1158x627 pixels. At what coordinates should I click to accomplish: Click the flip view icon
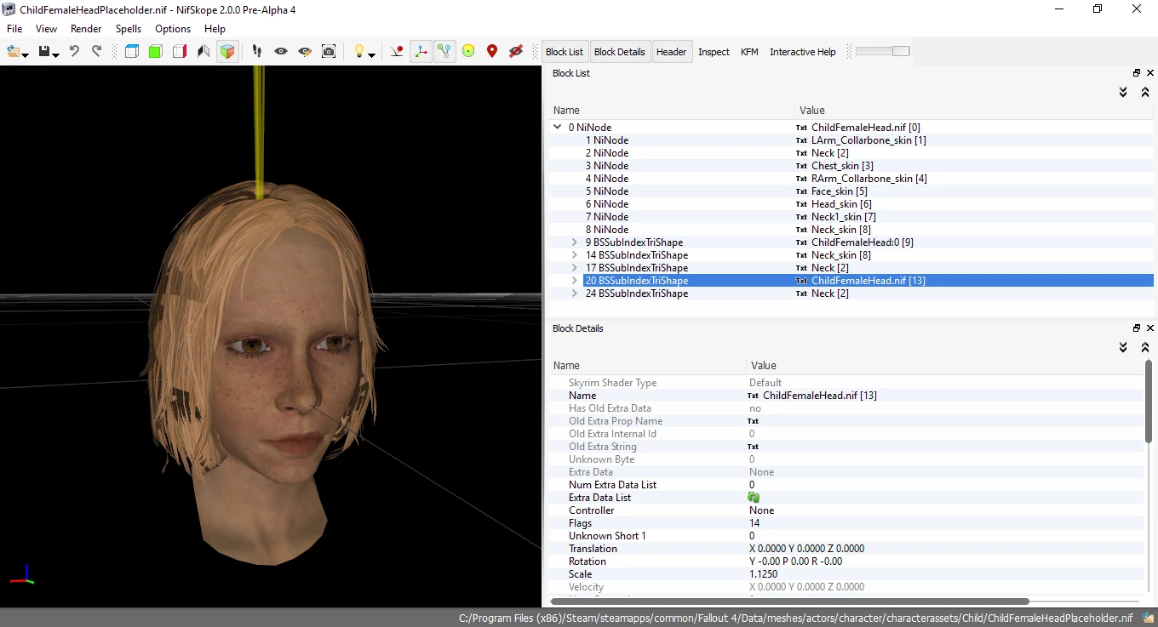(x=203, y=52)
